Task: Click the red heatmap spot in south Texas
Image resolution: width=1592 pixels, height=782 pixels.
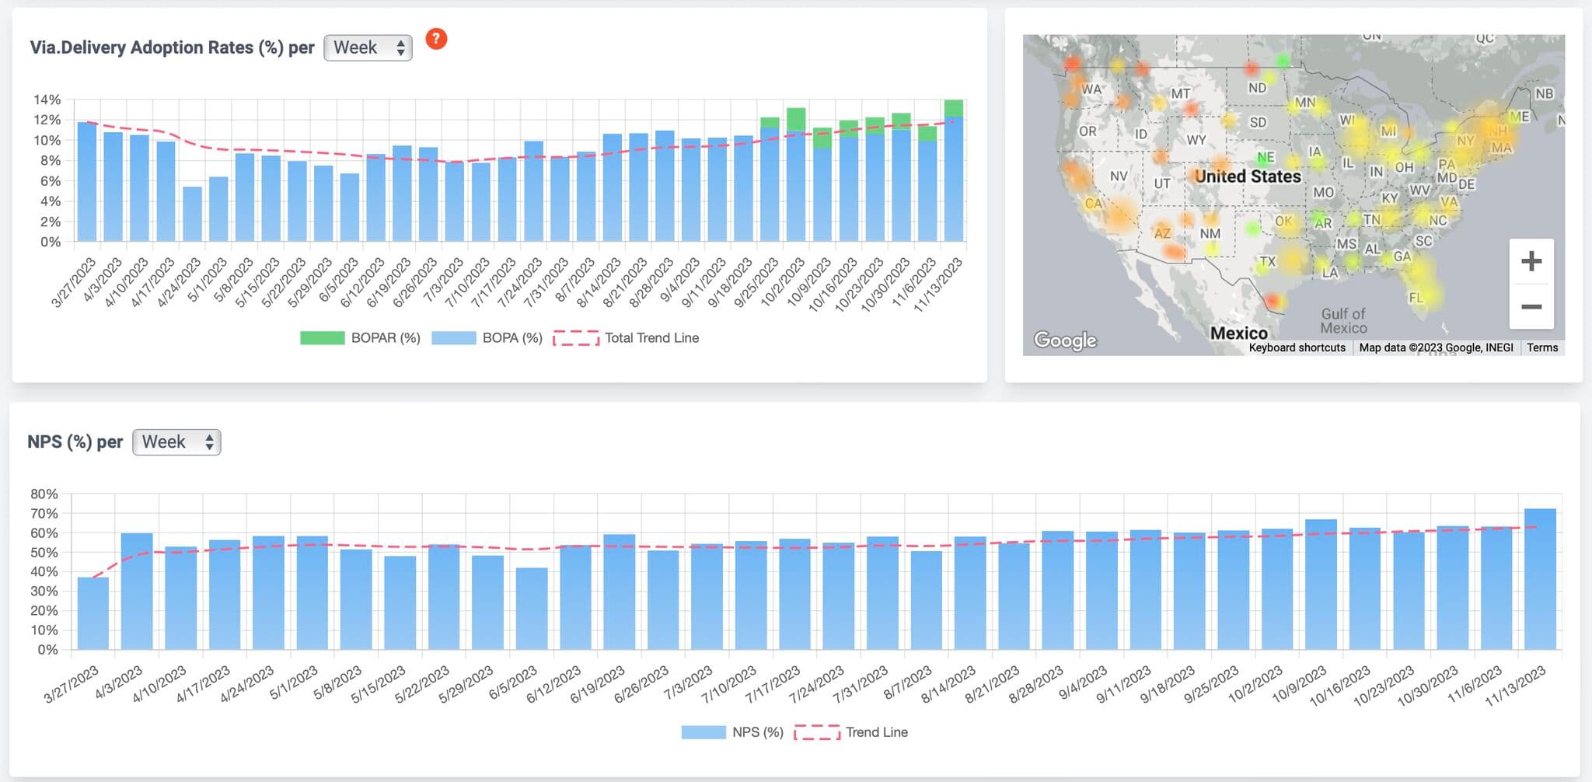Action: [x=1273, y=300]
